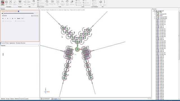Select the Lock joint tool

click(x=85, y=1)
